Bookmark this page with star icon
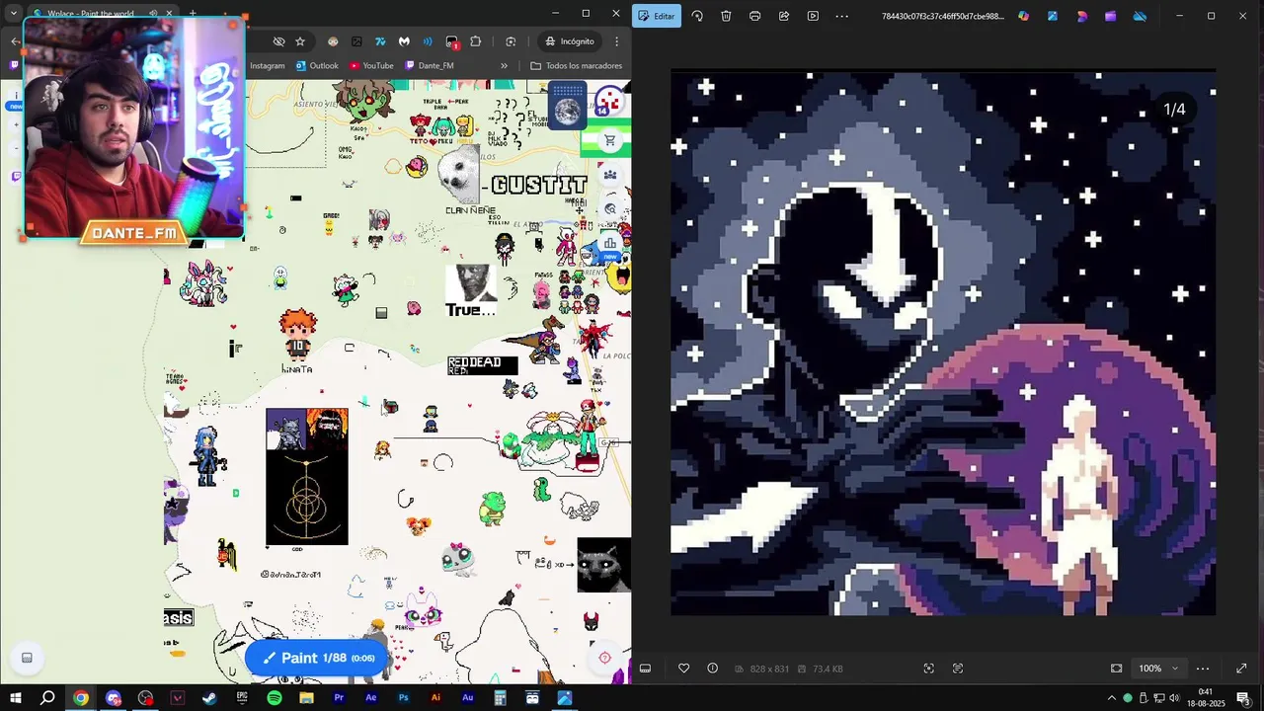The image size is (1264, 711). coord(300,41)
